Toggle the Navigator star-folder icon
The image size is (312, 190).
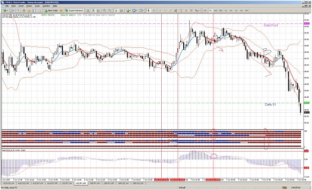point(29,10)
